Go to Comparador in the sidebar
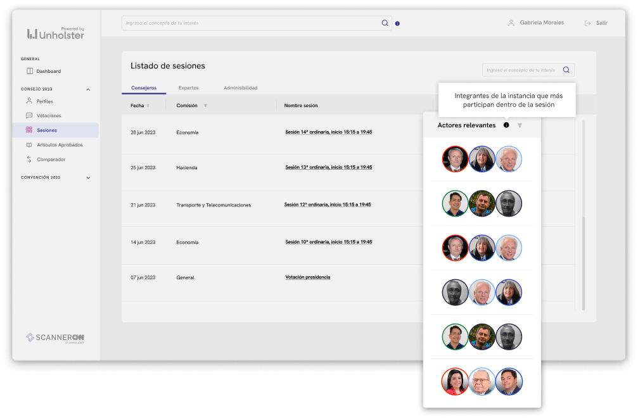 [x=51, y=160]
